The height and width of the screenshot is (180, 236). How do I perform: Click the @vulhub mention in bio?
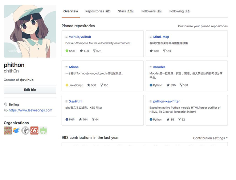pos(27,80)
